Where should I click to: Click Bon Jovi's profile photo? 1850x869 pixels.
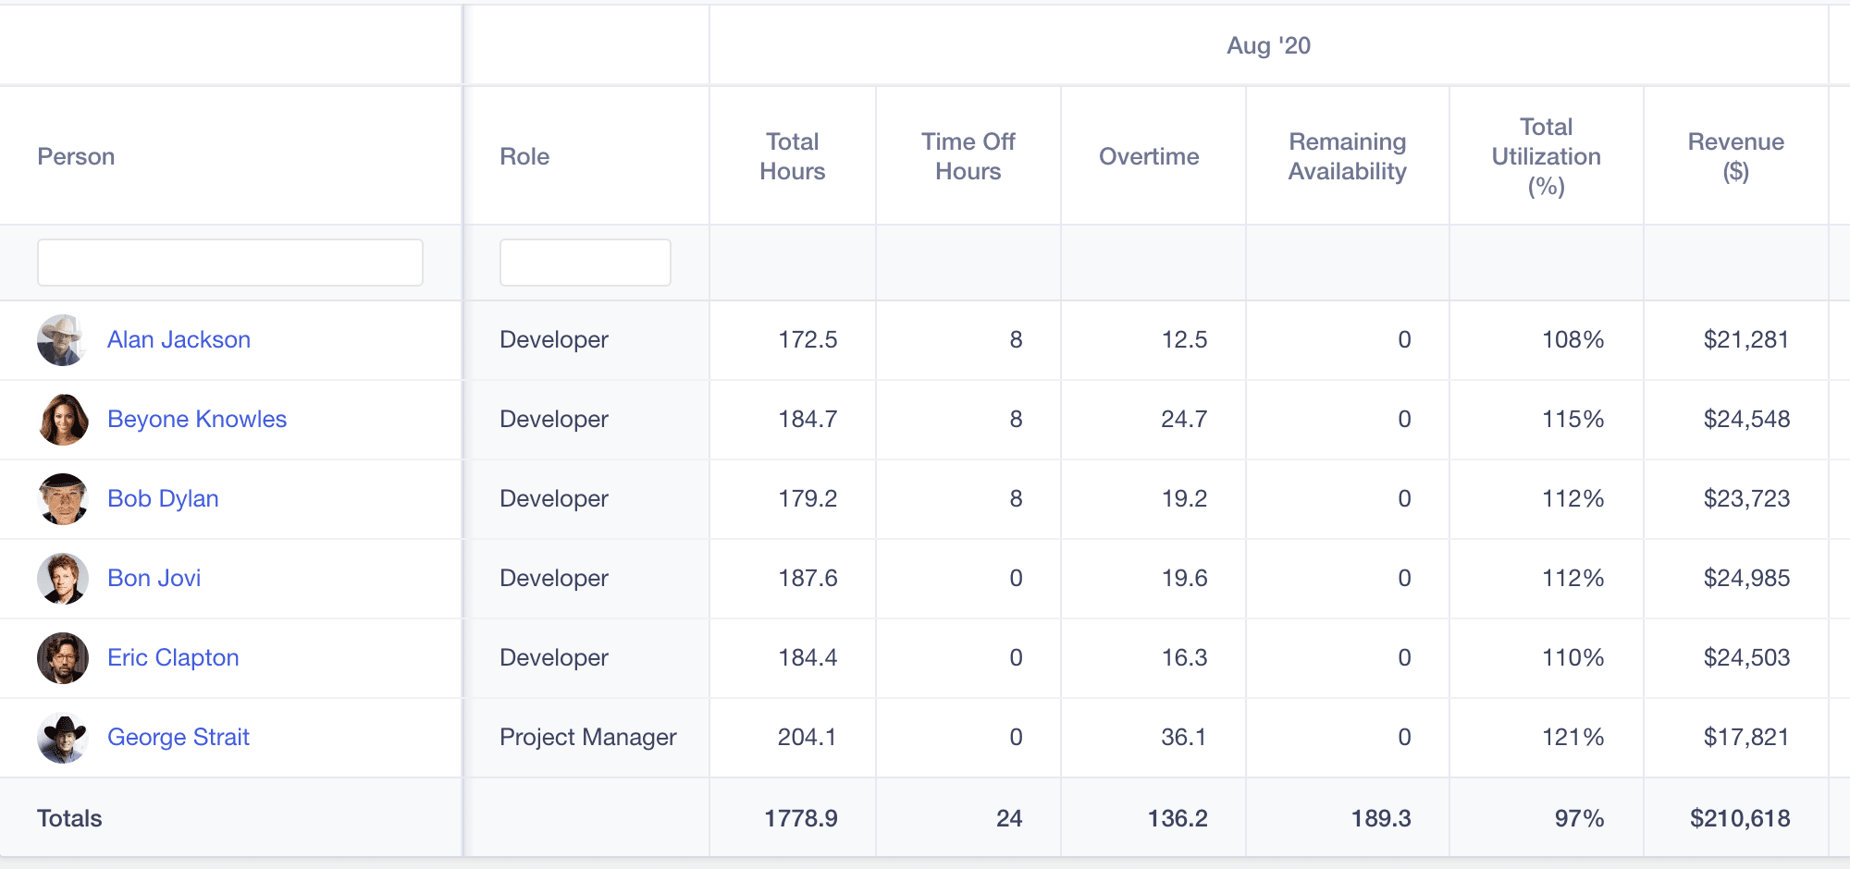[62, 579]
